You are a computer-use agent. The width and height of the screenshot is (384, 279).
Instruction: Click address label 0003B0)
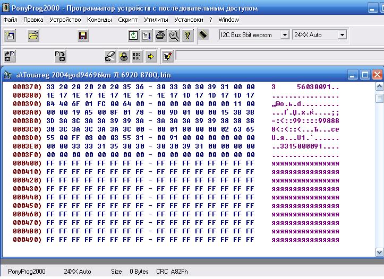(27, 121)
